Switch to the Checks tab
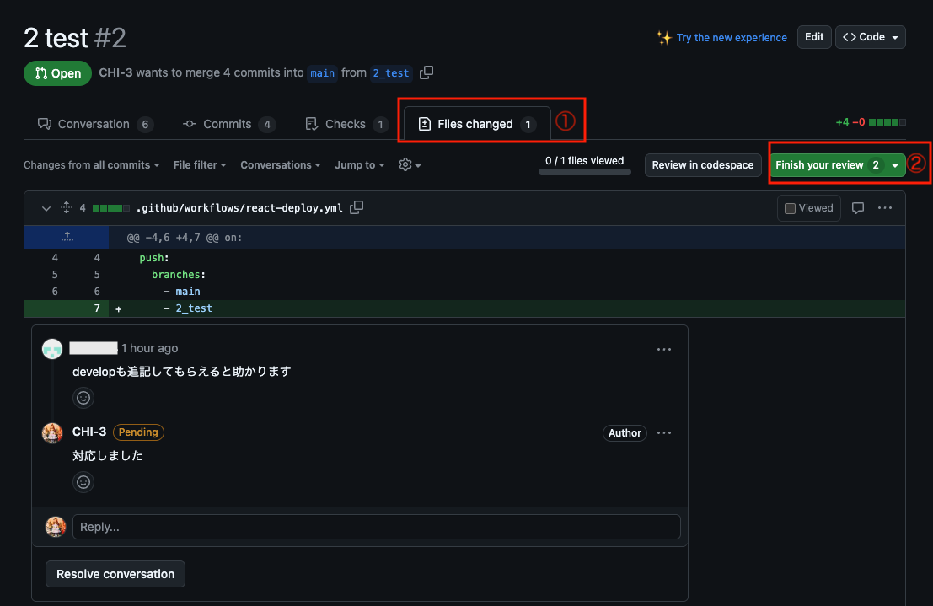 (x=346, y=124)
